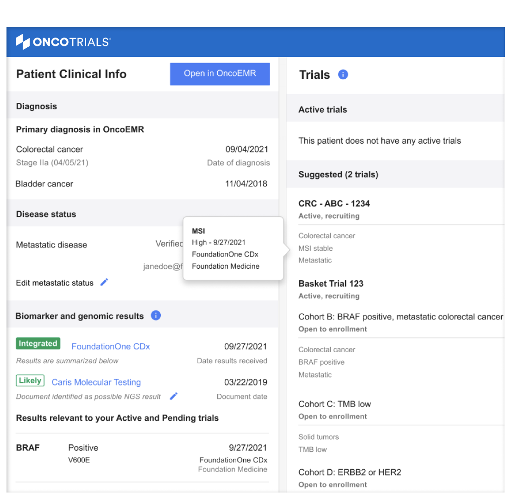This screenshot has height=499, width=511.
Task: Click the info icon next to Biomarker and genomic results
Action: tap(156, 315)
